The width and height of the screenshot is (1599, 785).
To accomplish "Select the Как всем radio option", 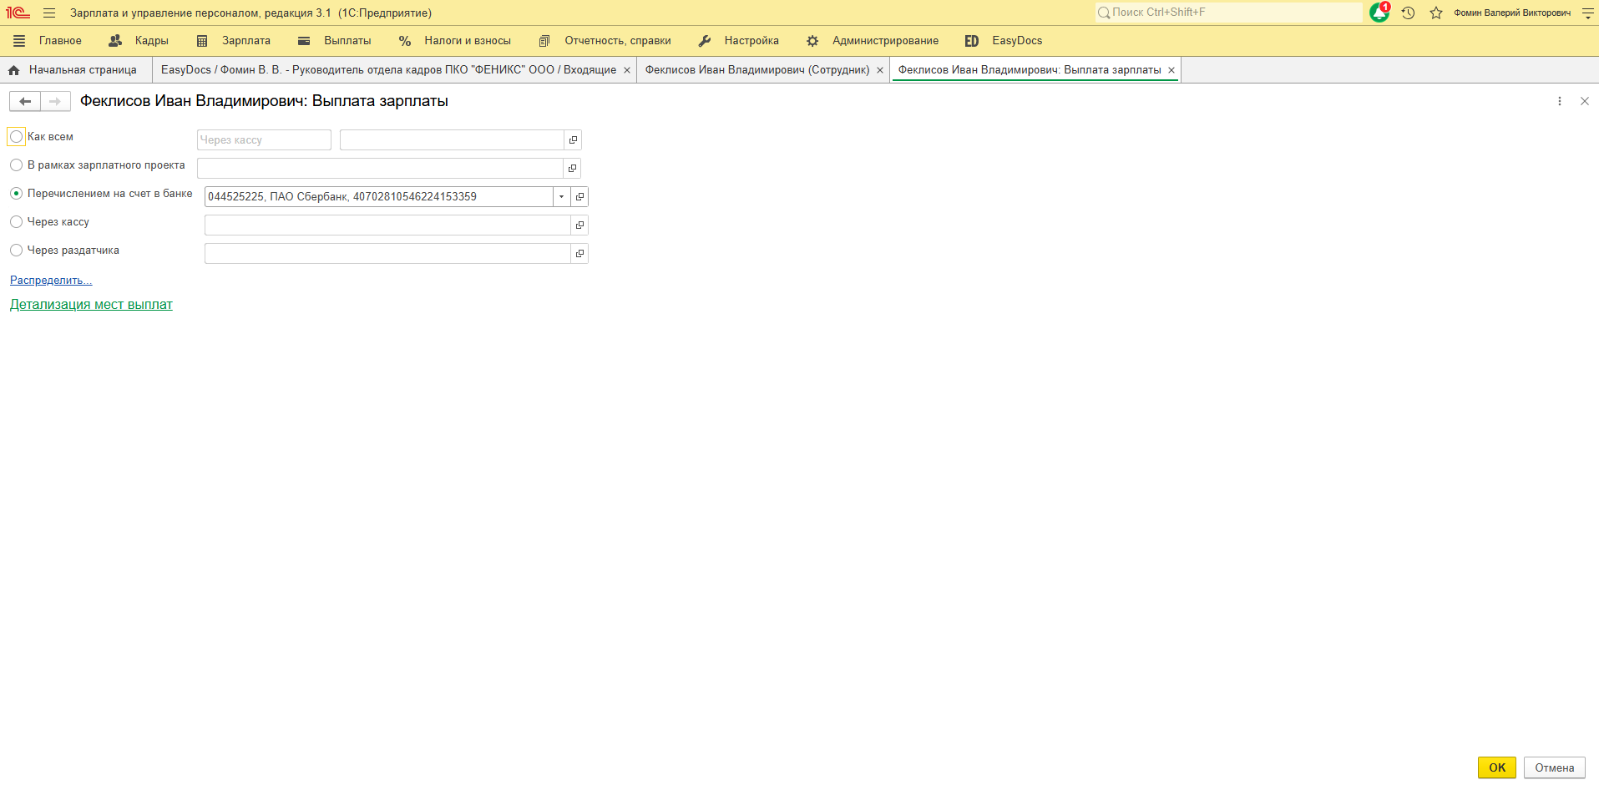I will click(17, 137).
